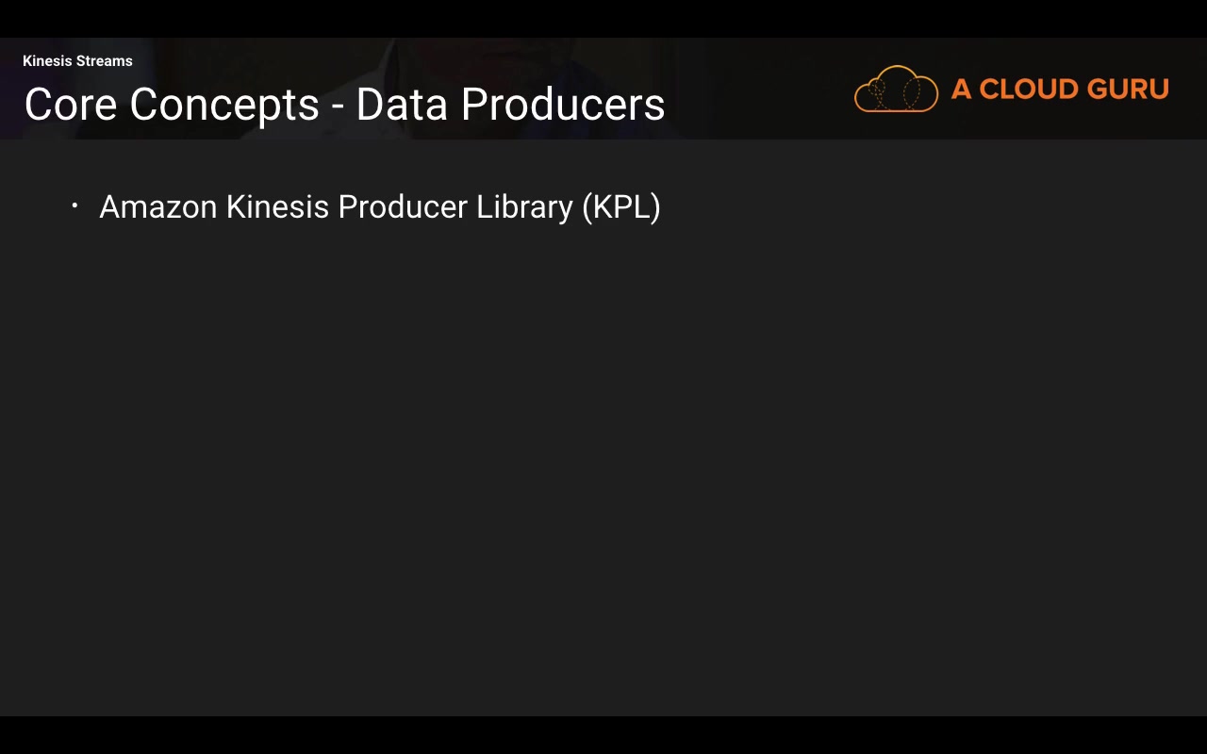Click the word "Amazon" in the bullet
Viewport: 1207px width, 754px height.
(158, 207)
